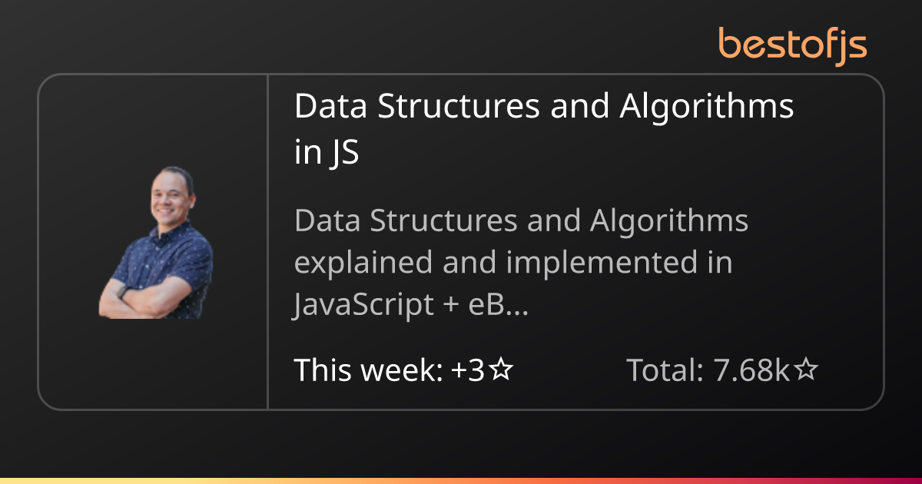This screenshot has height=484, width=922.
Task: Click the empty card area below avatar
Action: click(153, 364)
